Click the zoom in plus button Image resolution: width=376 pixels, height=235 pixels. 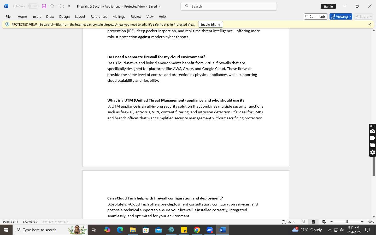pyautogui.click(x=362, y=222)
